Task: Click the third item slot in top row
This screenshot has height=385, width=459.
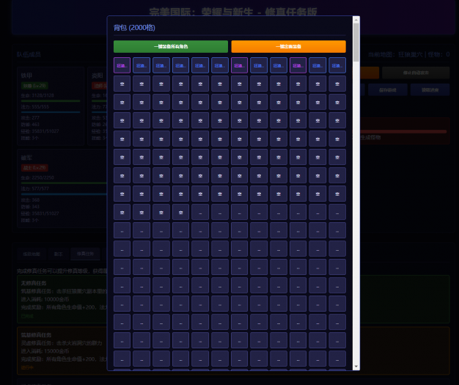Action: coord(161,65)
